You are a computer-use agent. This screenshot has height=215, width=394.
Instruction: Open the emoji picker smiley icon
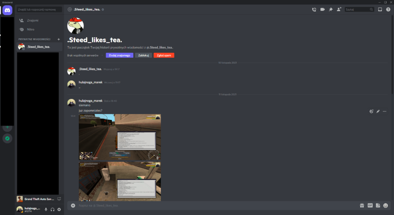tap(385, 206)
